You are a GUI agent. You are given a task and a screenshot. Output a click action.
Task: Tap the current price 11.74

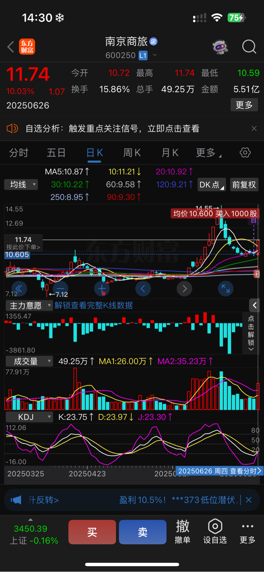28,74
